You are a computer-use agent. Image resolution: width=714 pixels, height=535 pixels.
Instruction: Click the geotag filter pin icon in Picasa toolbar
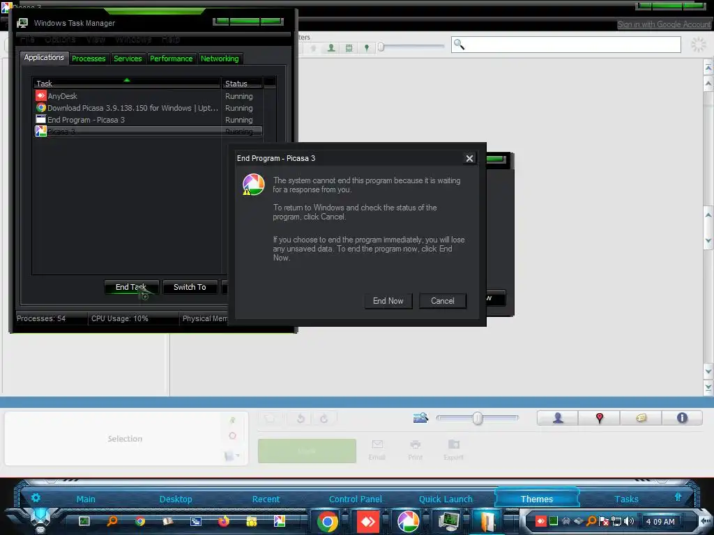(367, 47)
